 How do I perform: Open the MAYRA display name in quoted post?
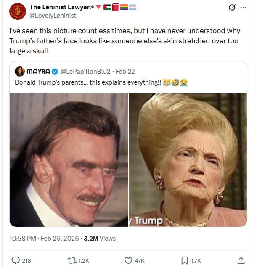coord(39,72)
